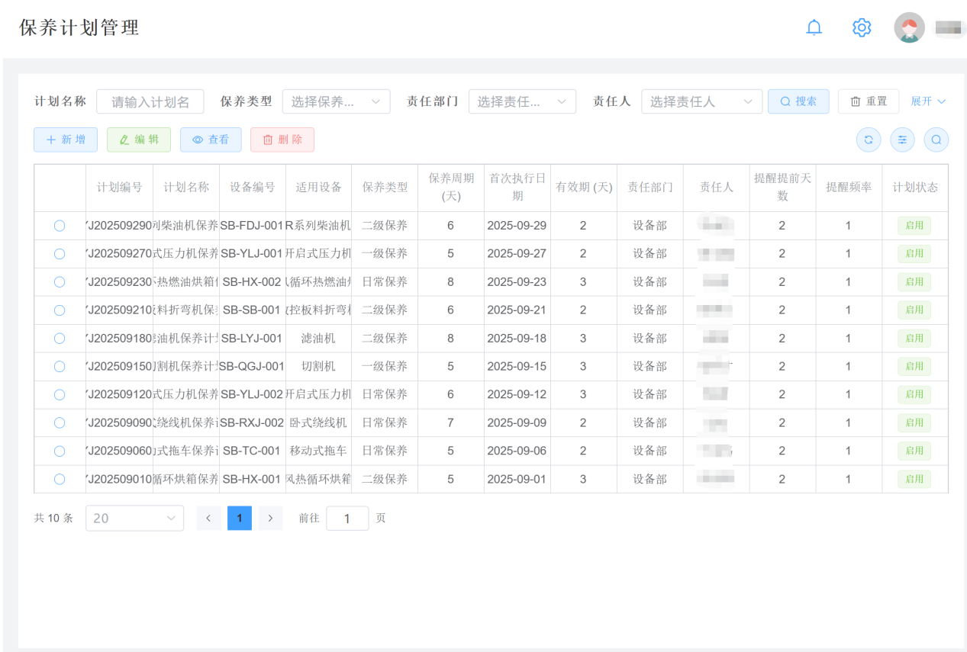Open the 责任部门 dropdown
The height and width of the screenshot is (652, 967).
pos(522,101)
